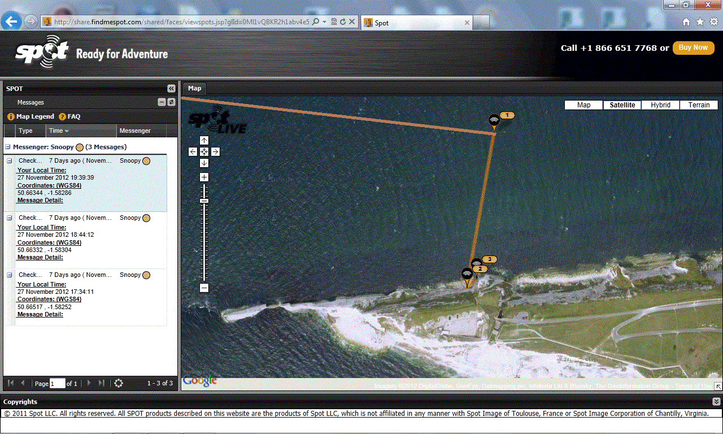Click the zoom out minus button
This screenshot has height=434, width=723.
point(204,288)
